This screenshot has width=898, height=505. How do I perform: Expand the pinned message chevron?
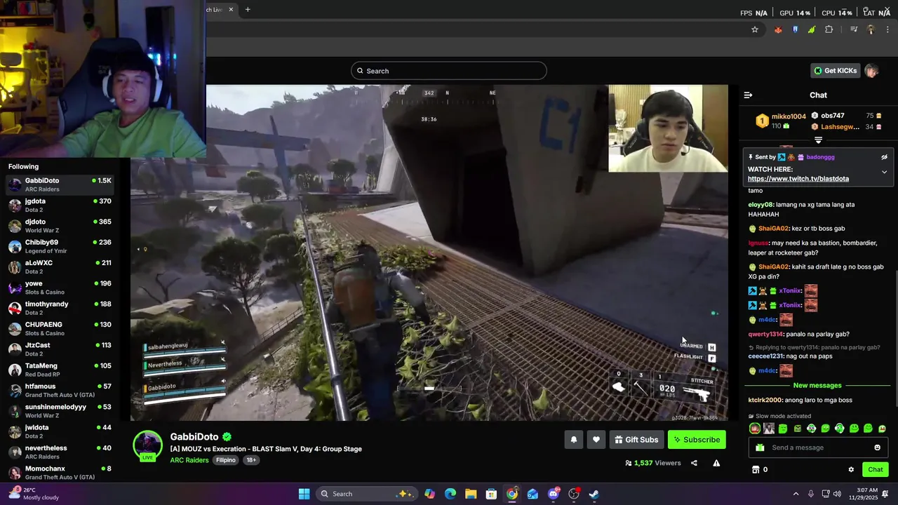click(x=884, y=172)
